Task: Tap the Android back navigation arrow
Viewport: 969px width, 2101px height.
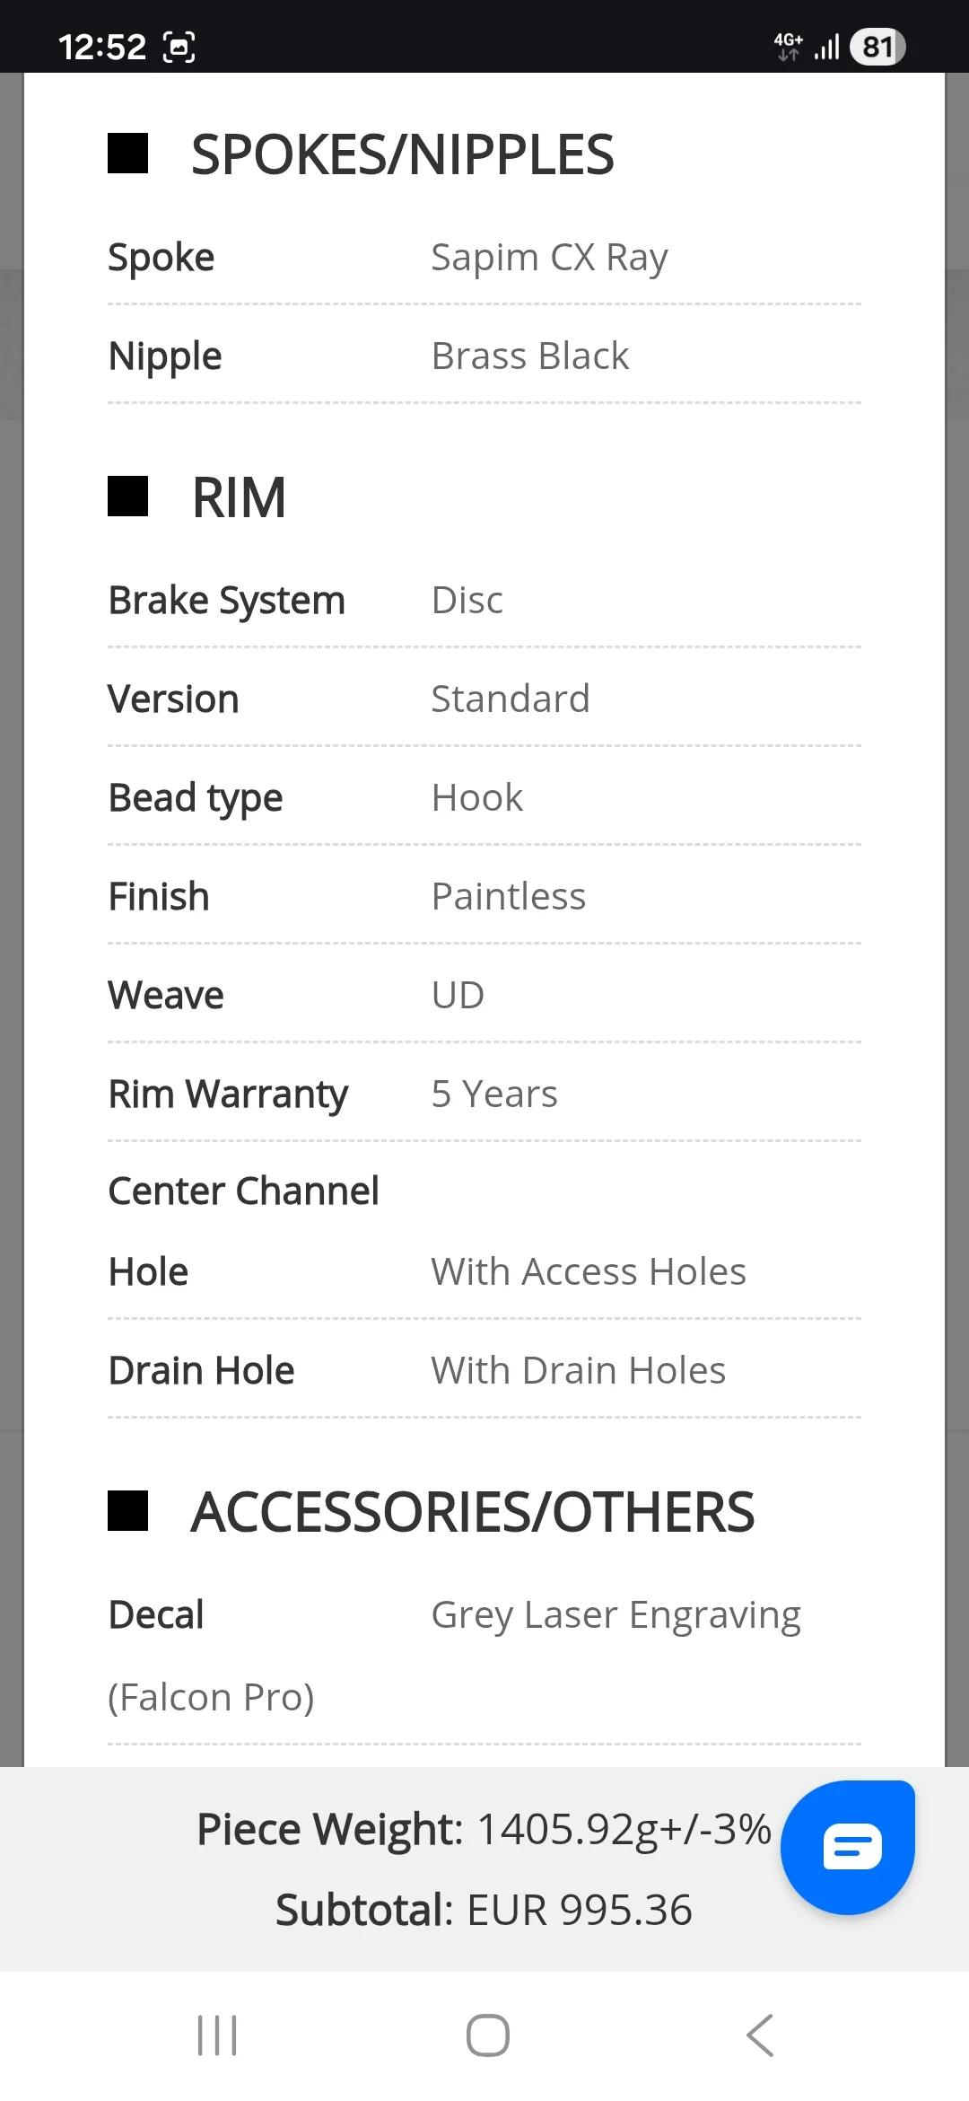Action: (759, 2035)
